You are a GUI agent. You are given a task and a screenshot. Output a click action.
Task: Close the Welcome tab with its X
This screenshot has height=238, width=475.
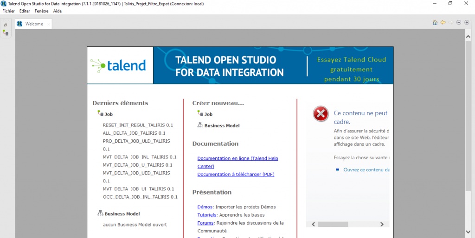point(48,24)
